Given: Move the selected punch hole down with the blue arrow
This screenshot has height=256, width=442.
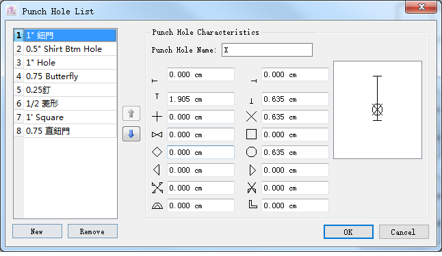Looking at the screenshot, I should point(131,134).
